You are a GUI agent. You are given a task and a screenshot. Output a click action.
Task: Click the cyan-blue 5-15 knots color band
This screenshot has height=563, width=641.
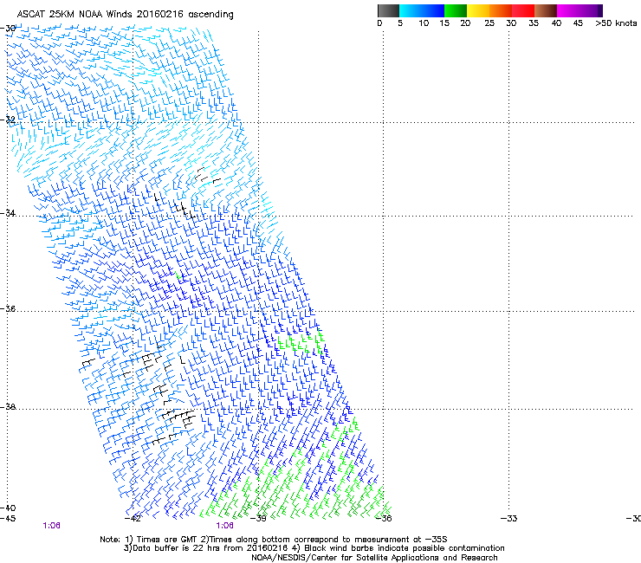pyautogui.click(x=422, y=10)
